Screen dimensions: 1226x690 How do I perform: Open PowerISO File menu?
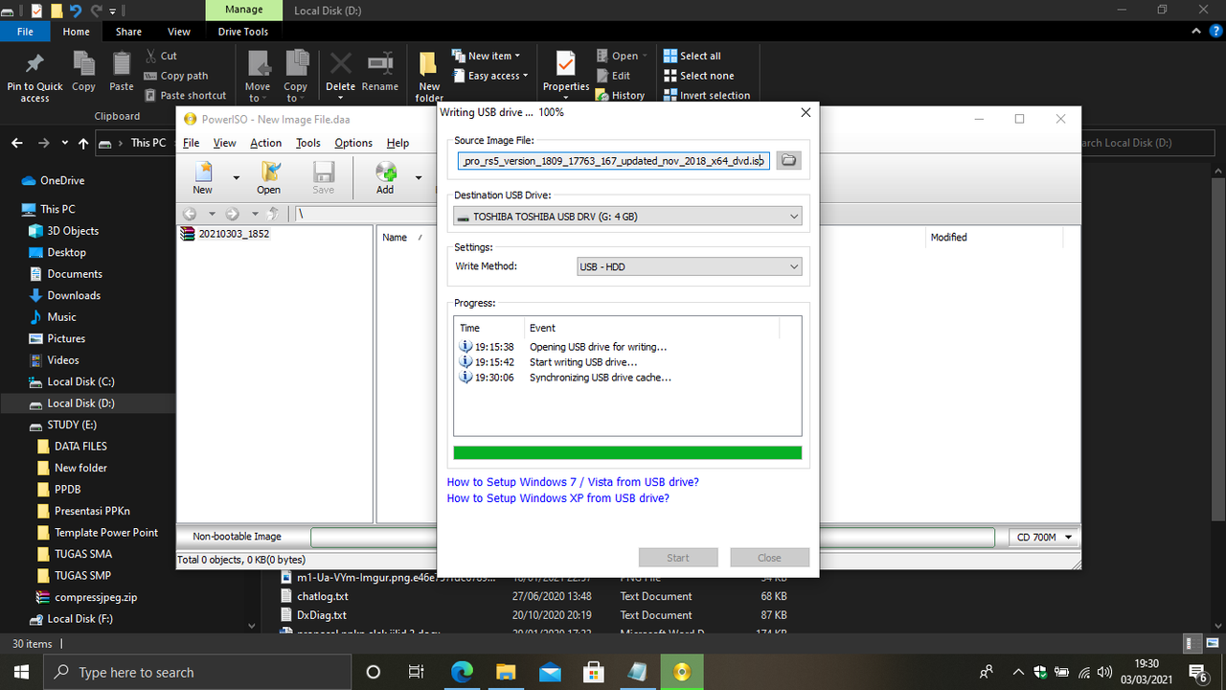point(192,143)
